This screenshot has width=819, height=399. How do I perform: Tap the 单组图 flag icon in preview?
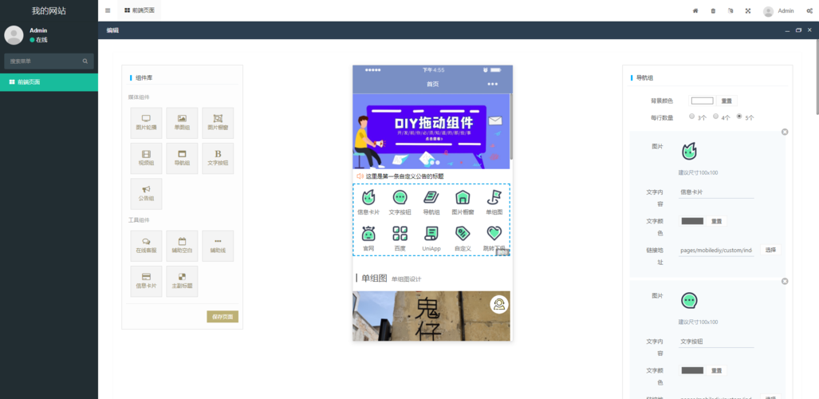[x=494, y=197]
